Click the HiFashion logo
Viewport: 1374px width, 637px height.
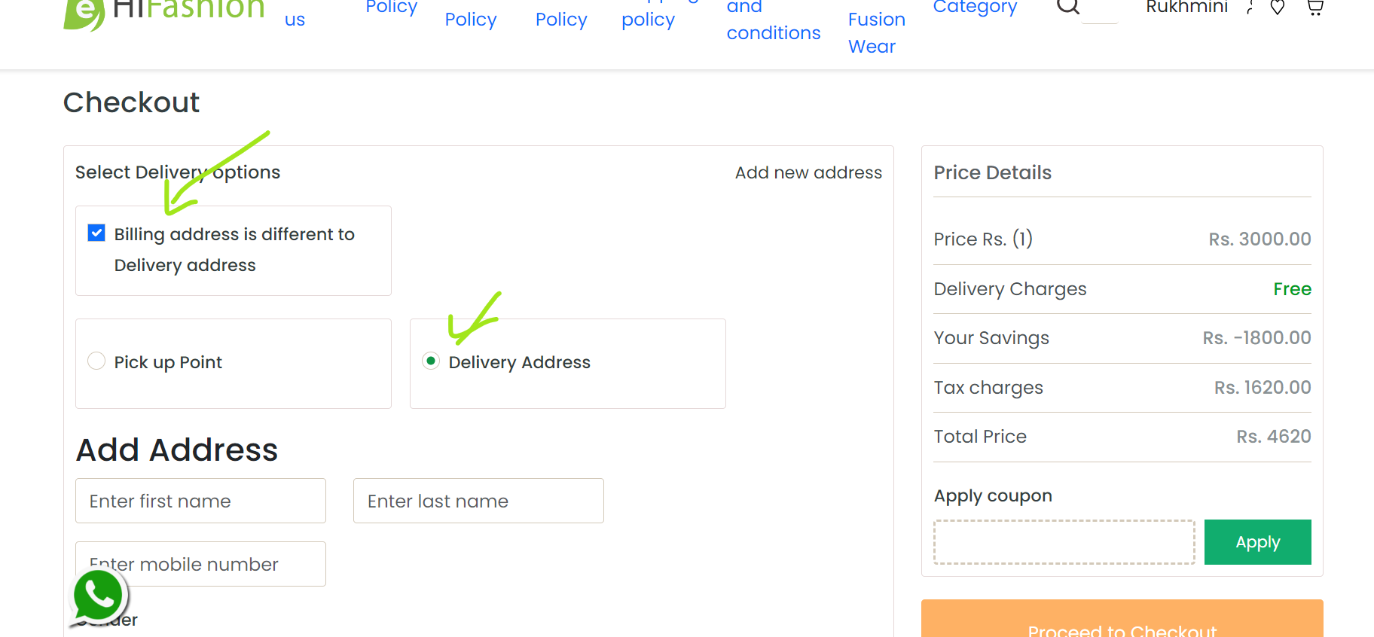(164, 11)
